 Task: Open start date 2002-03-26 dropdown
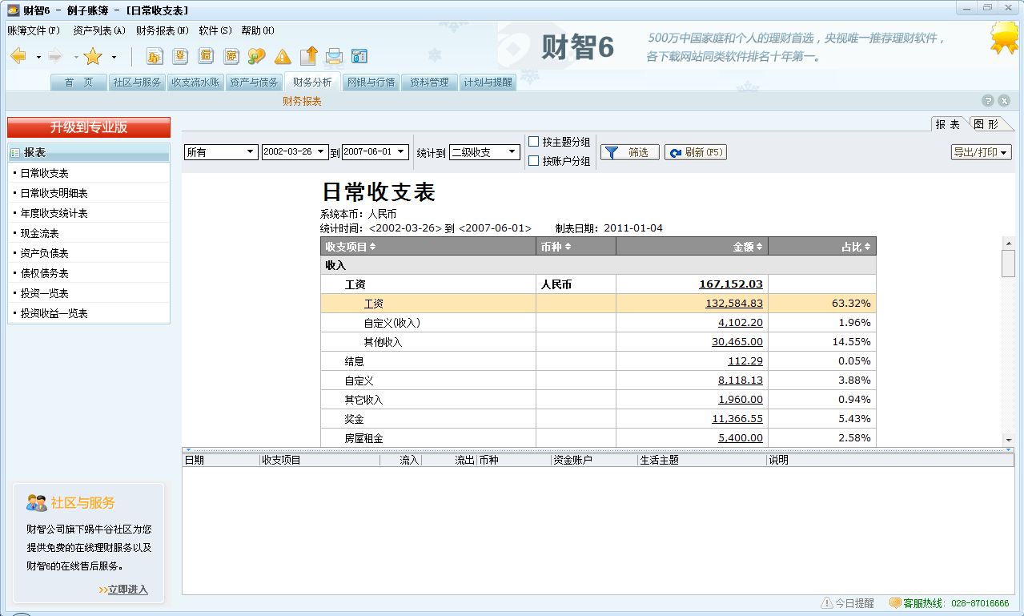295,151
